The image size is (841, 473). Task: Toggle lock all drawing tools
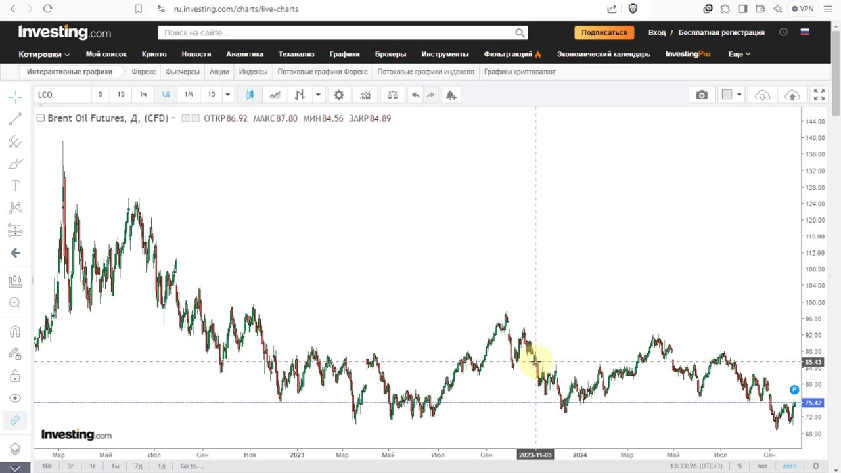tap(15, 376)
